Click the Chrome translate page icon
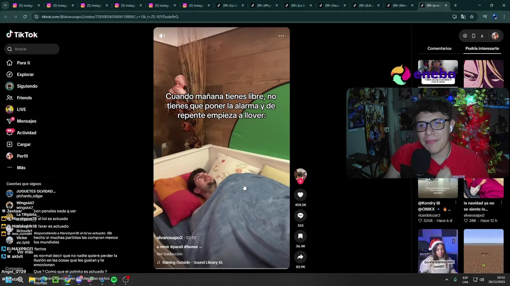 (x=463, y=17)
